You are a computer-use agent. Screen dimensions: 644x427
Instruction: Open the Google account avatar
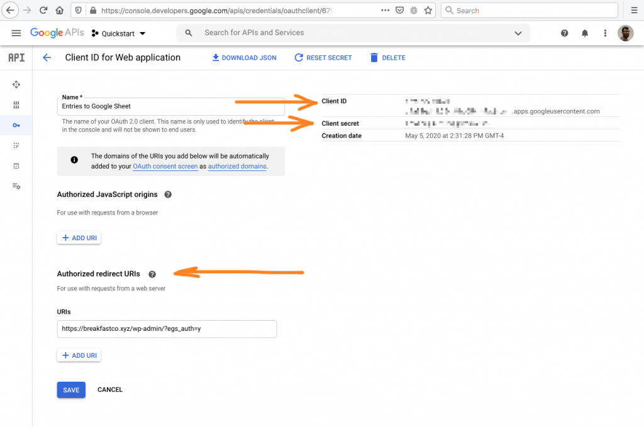[626, 33]
